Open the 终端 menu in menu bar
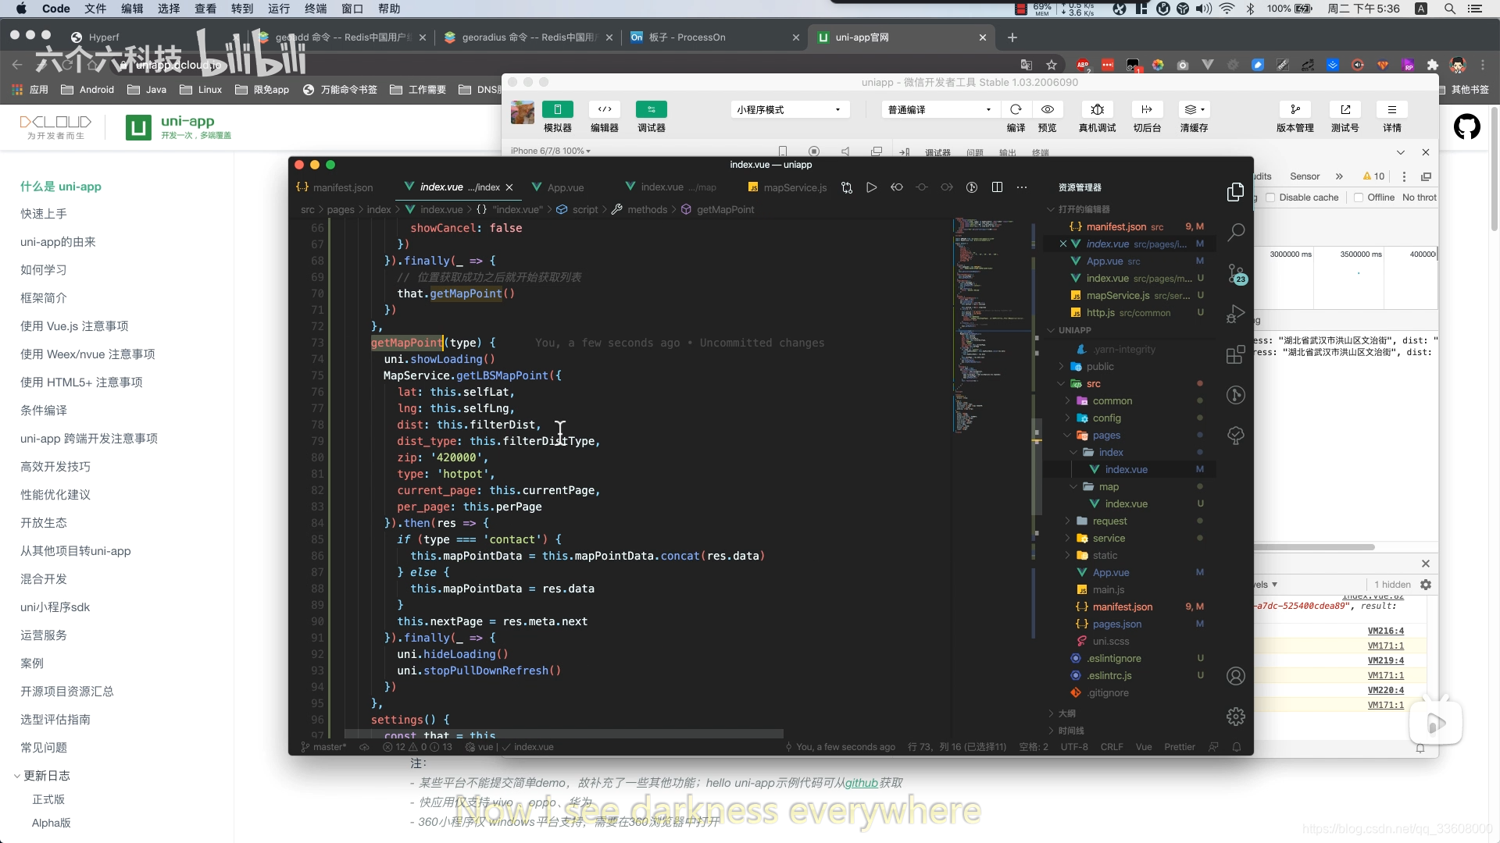 [316, 9]
